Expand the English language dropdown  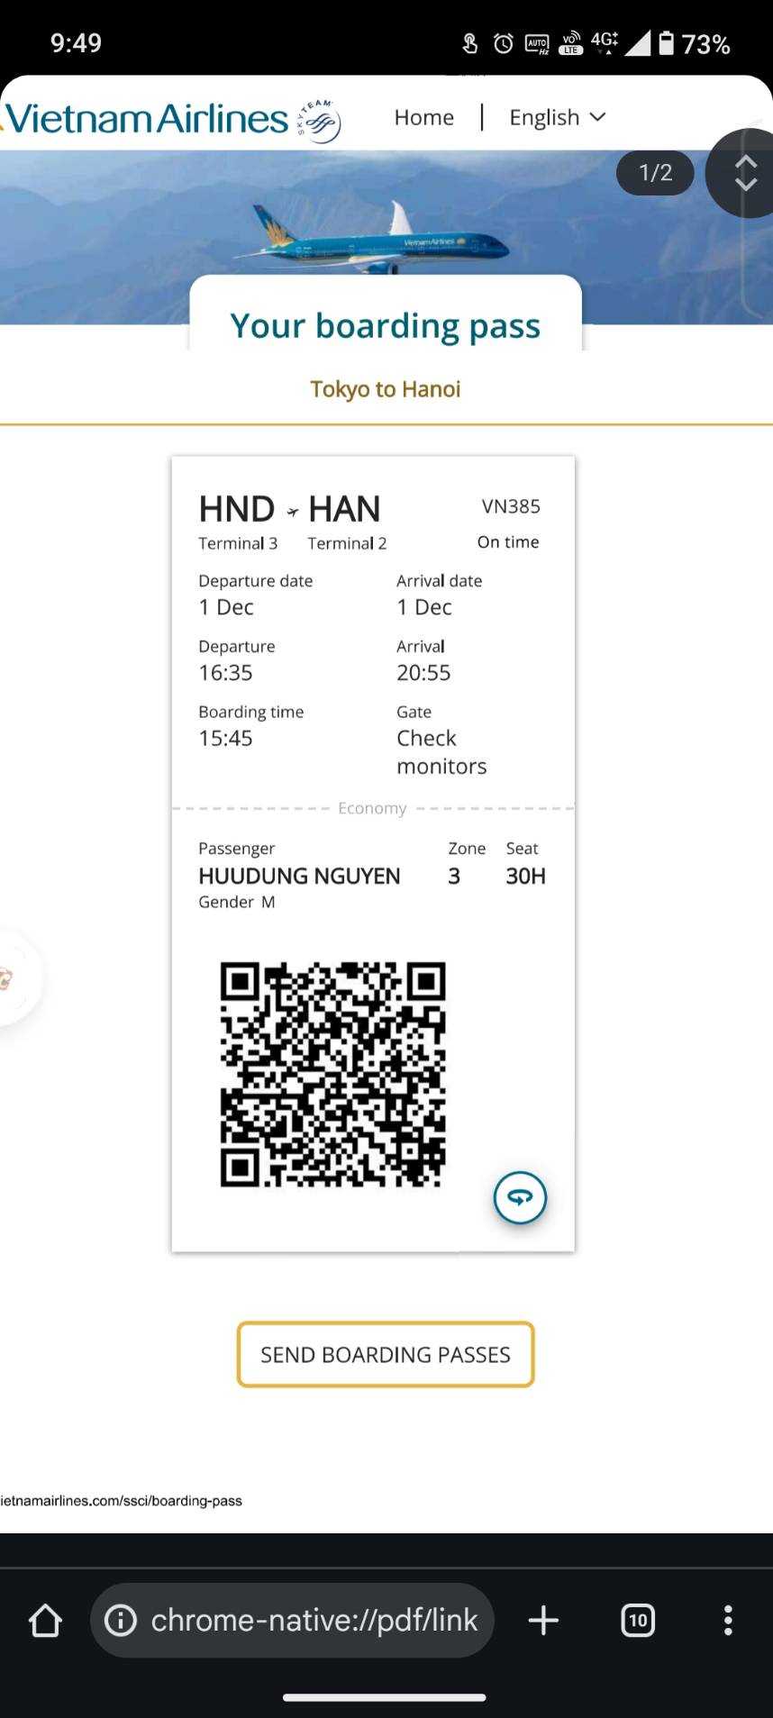(558, 117)
